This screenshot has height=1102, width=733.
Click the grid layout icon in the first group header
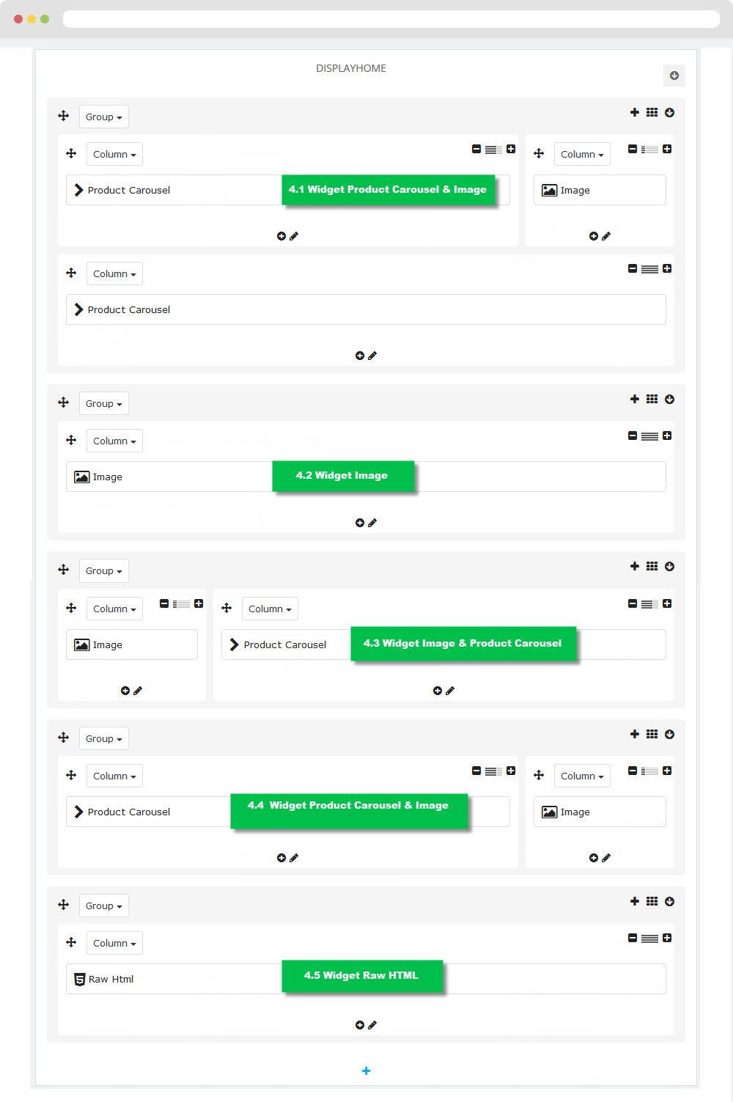click(x=652, y=112)
